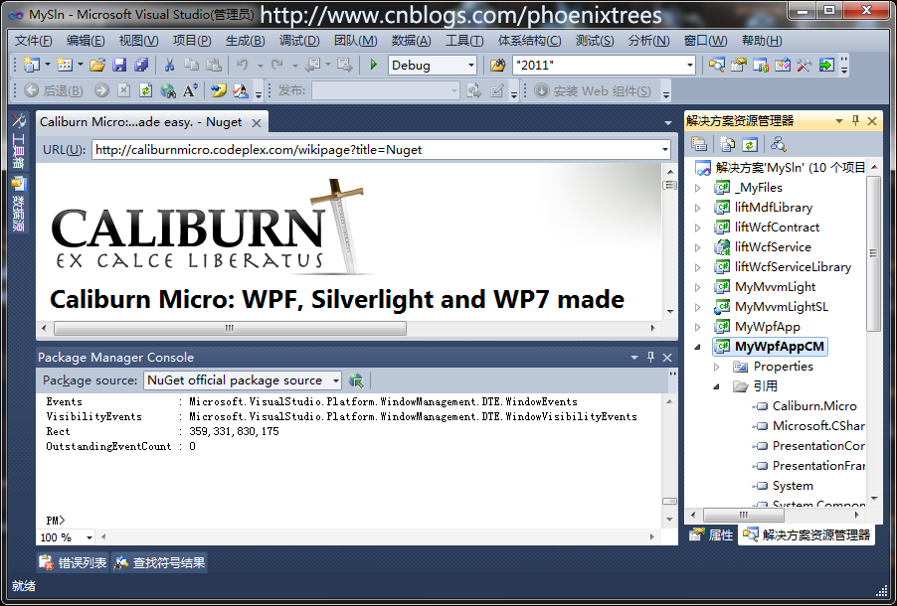Toggle auto-hide pin on Package Manager Console
This screenshot has height=606, width=897.
[650, 357]
